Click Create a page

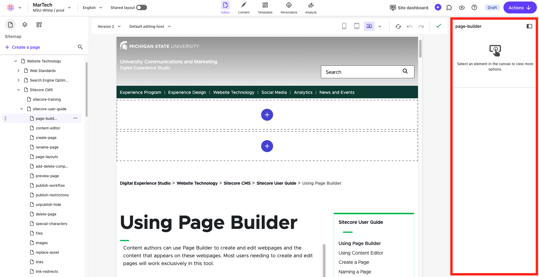22,47
